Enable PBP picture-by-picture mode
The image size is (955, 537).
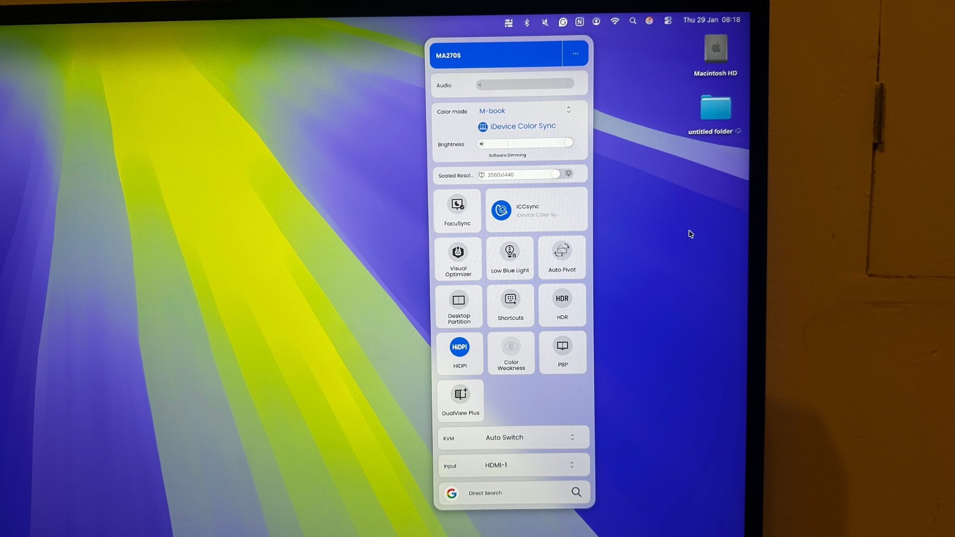tap(563, 352)
